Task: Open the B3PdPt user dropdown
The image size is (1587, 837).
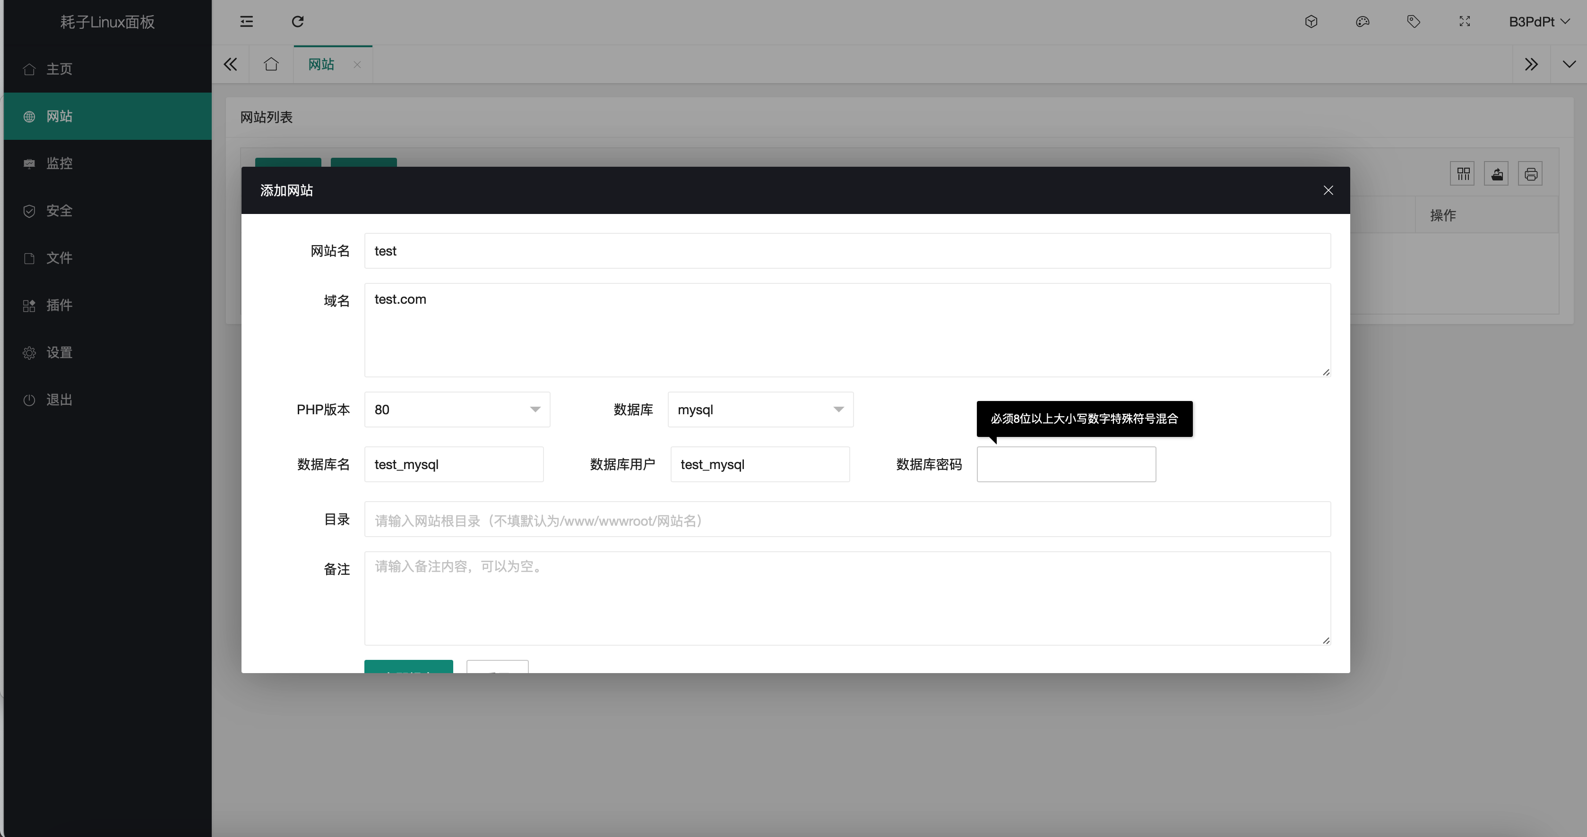Action: [x=1539, y=22]
